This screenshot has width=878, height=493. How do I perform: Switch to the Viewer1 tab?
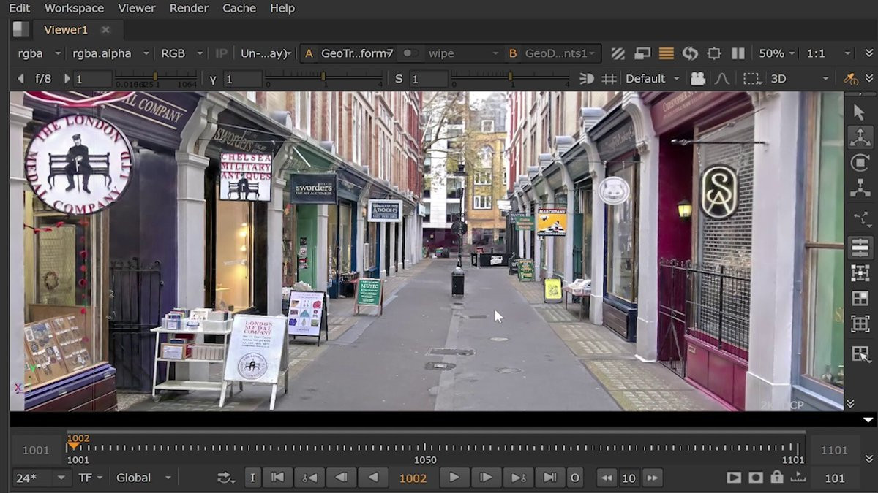[x=66, y=30]
